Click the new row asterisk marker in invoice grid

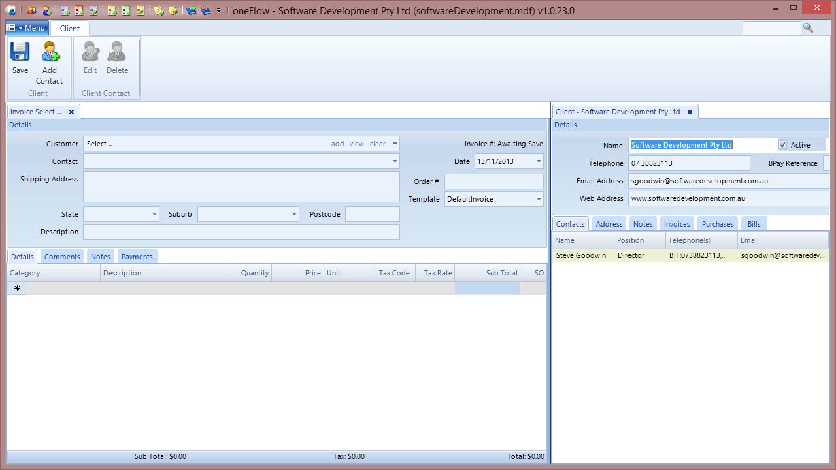[x=17, y=289]
